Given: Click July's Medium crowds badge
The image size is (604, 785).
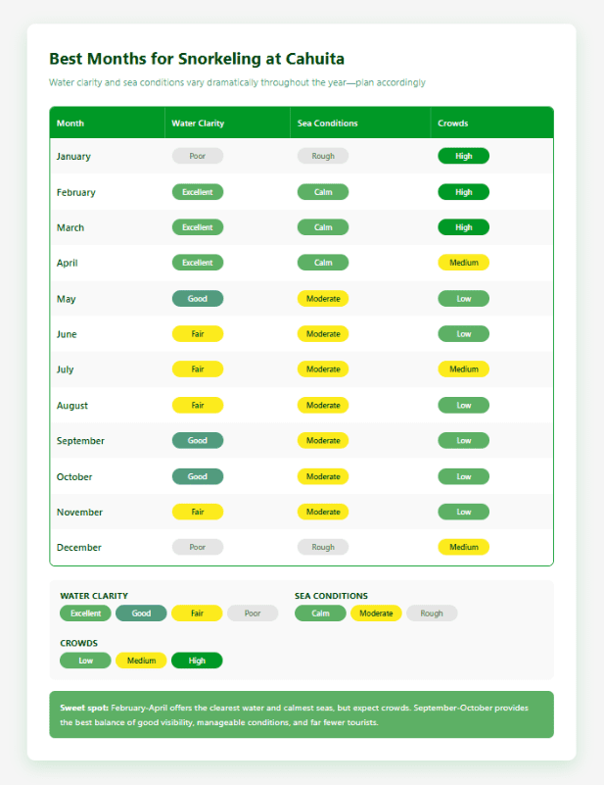Looking at the screenshot, I should 464,369.
